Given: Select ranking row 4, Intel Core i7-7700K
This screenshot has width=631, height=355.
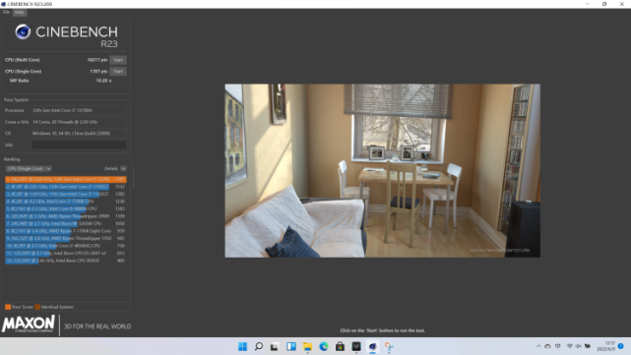Looking at the screenshot, I should click(66, 201).
